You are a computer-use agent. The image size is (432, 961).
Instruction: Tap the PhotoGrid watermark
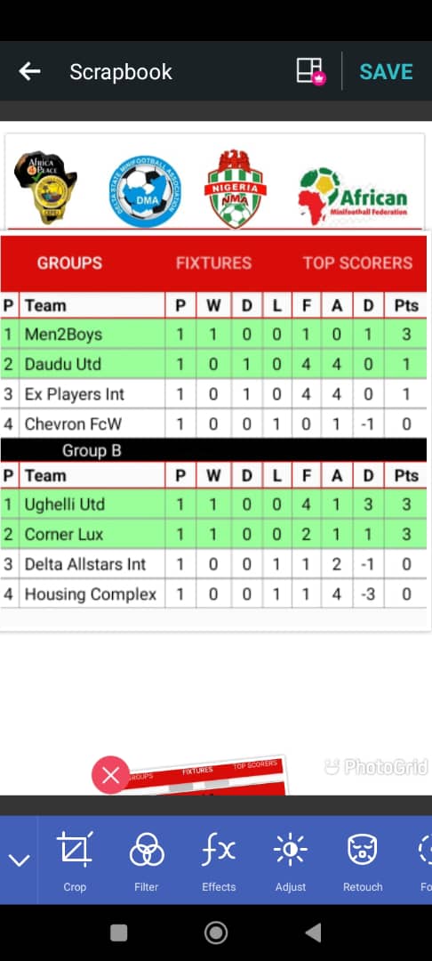click(376, 767)
